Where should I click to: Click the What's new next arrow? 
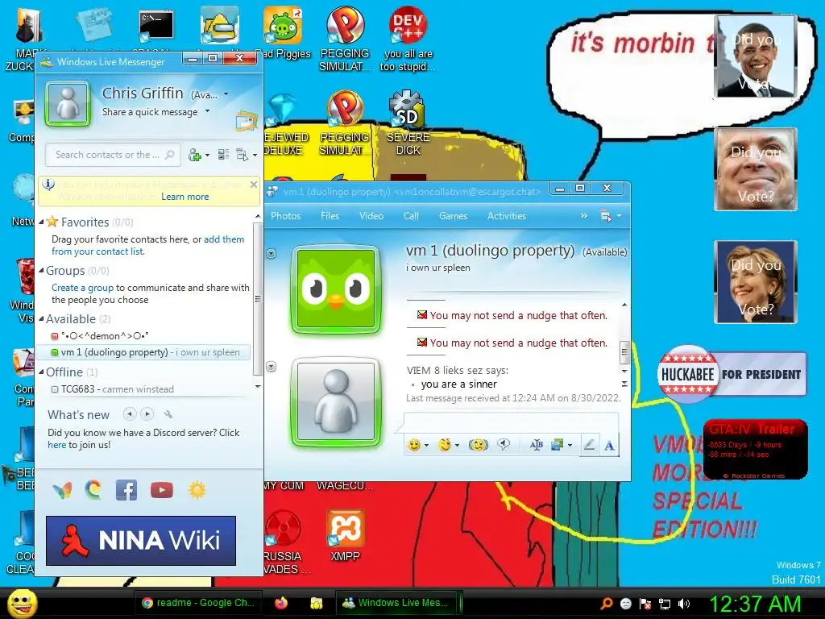[147, 414]
